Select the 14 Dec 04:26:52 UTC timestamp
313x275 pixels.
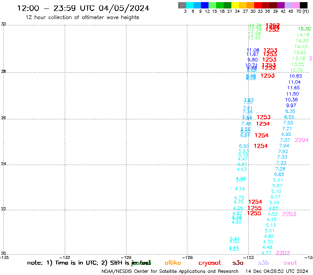pos(277,271)
